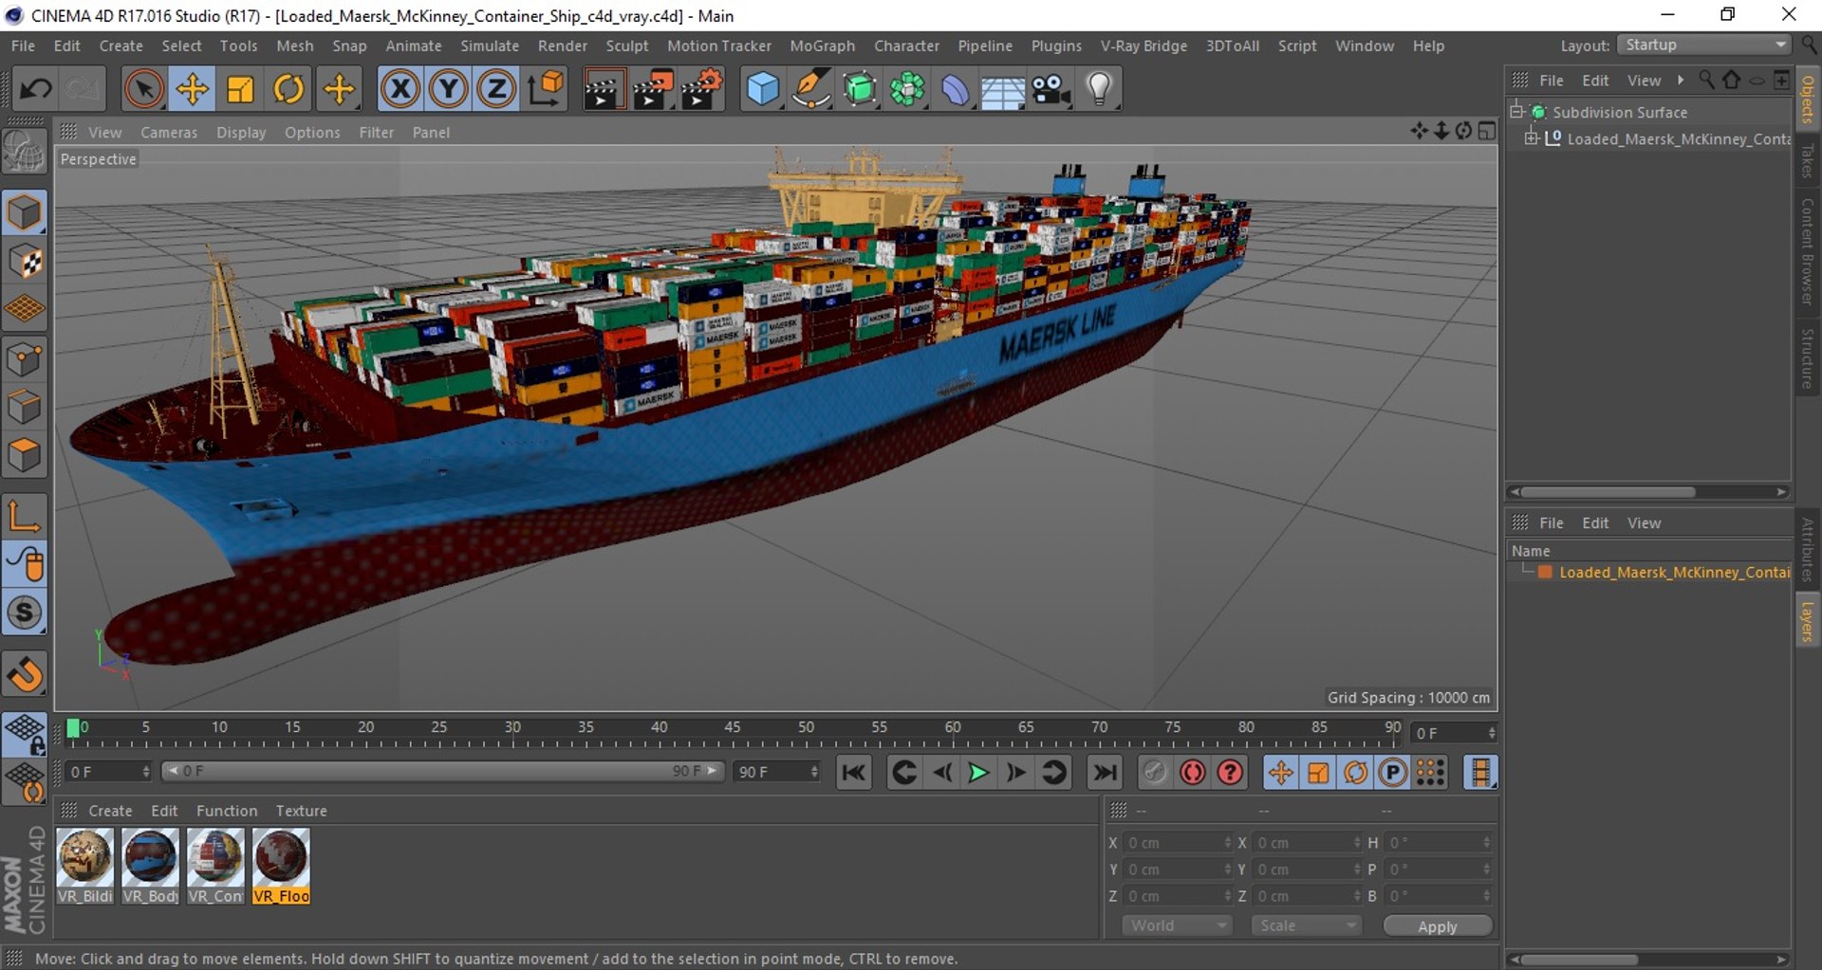Screen dimensions: 1822x970
Task: Switch to Polygons mode
Action: (x=25, y=456)
